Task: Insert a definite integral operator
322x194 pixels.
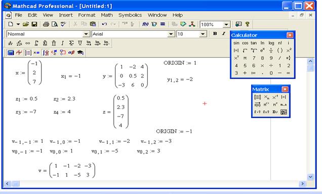Action: 36,43
